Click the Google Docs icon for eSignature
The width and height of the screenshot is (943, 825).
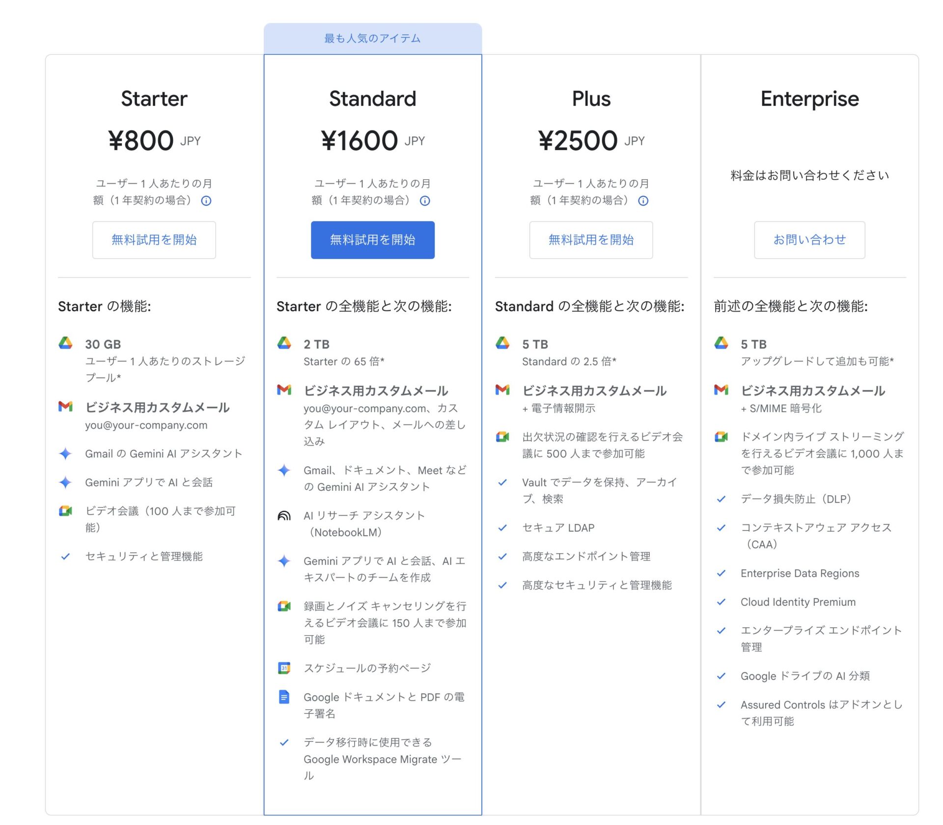point(284,696)
